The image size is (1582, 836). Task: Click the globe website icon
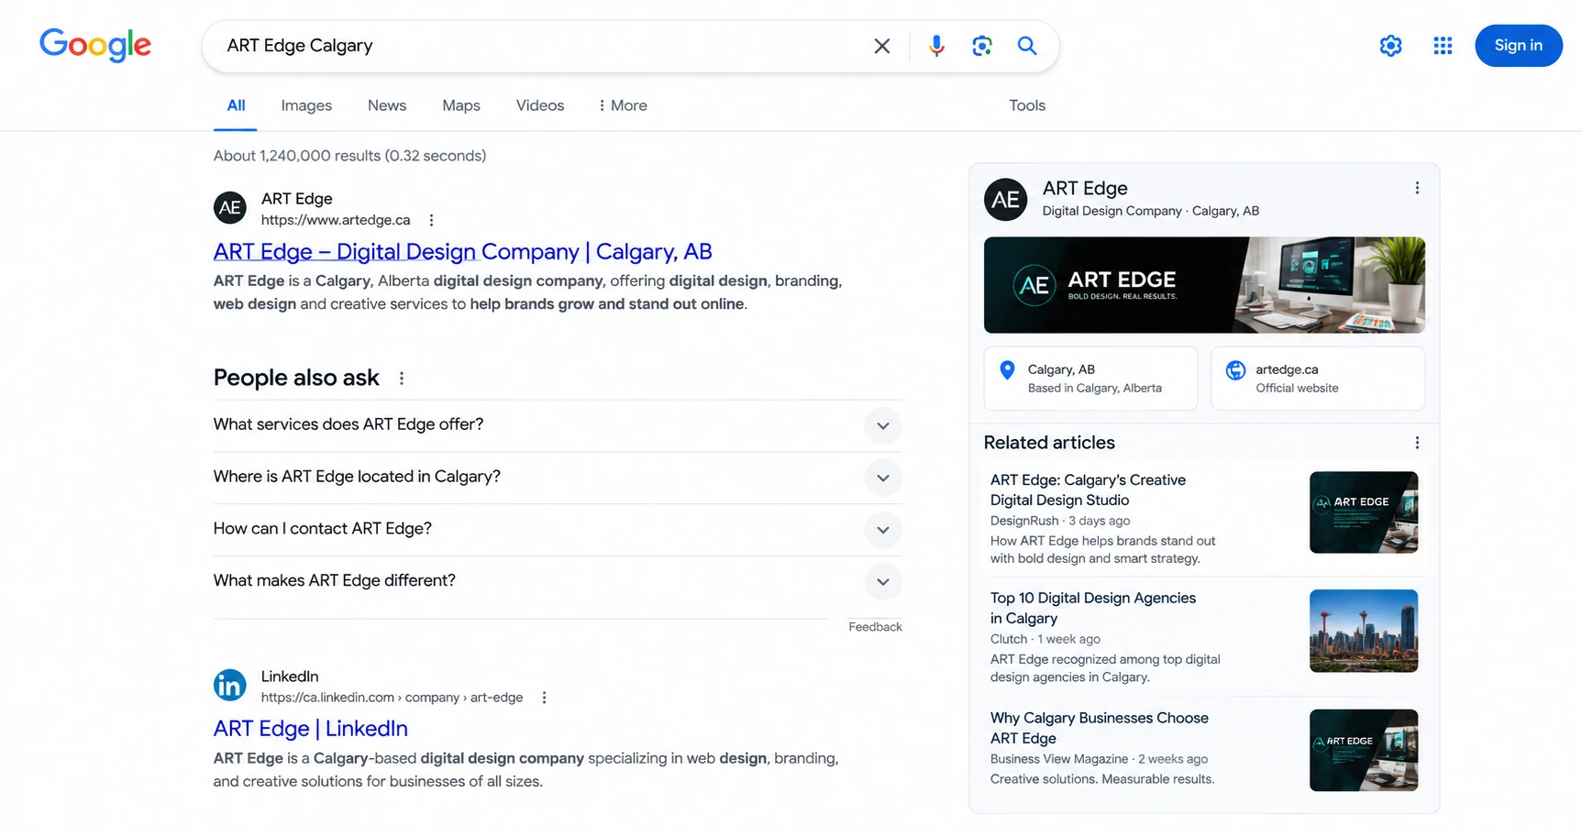tap(1235, 369)
